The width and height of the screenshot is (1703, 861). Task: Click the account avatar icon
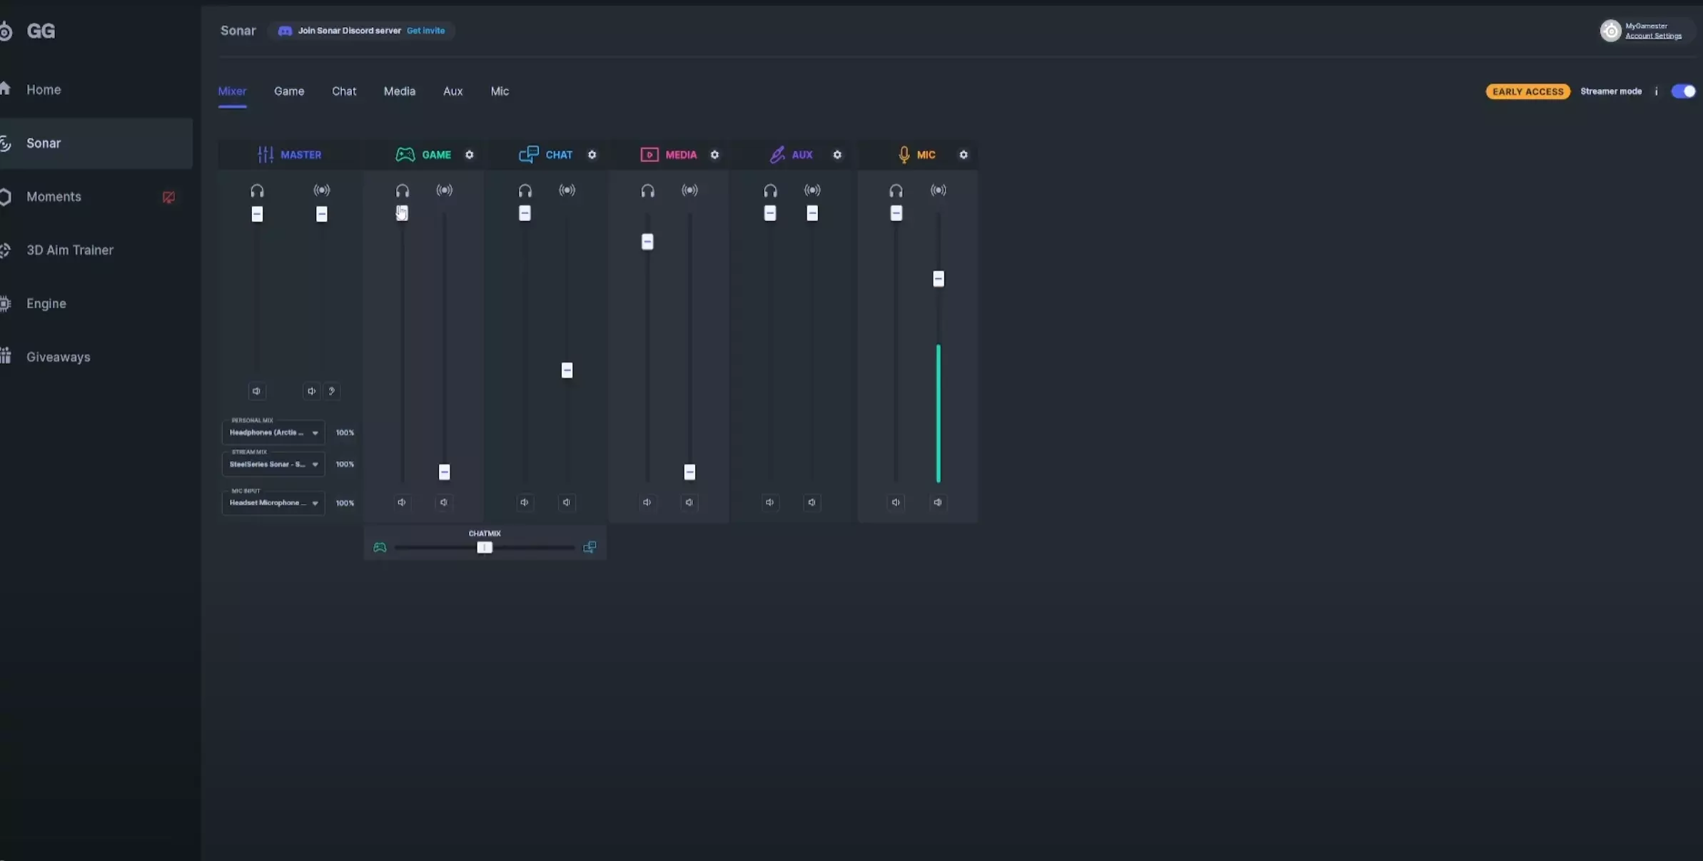(1610, 31)
